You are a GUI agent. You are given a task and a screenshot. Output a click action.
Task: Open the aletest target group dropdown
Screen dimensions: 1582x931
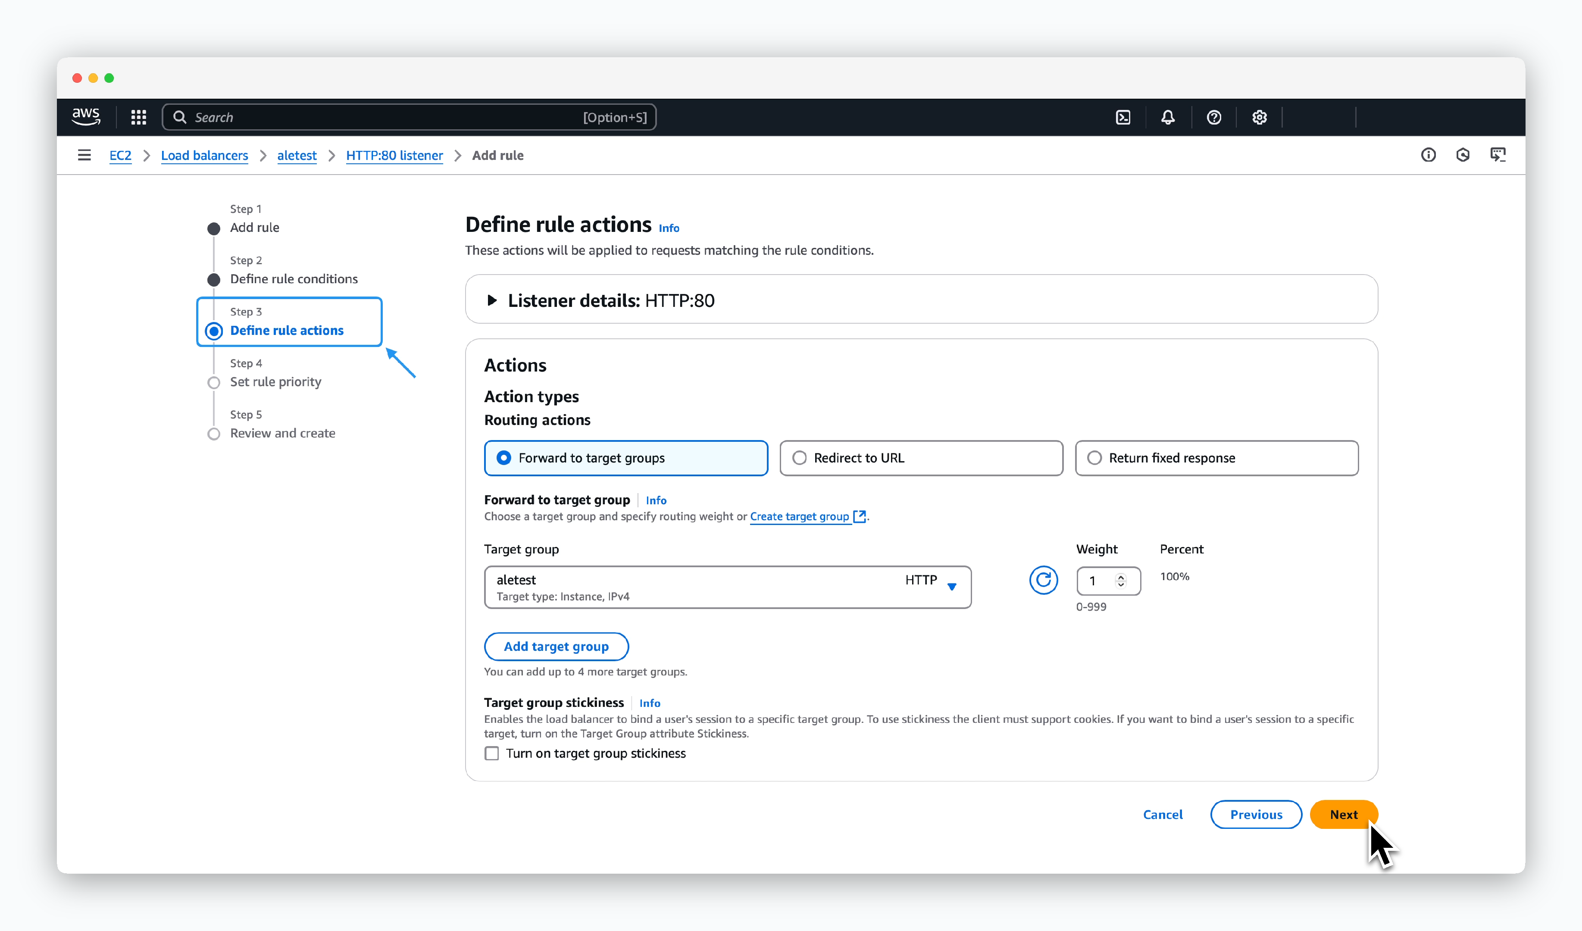click(728, 587)
